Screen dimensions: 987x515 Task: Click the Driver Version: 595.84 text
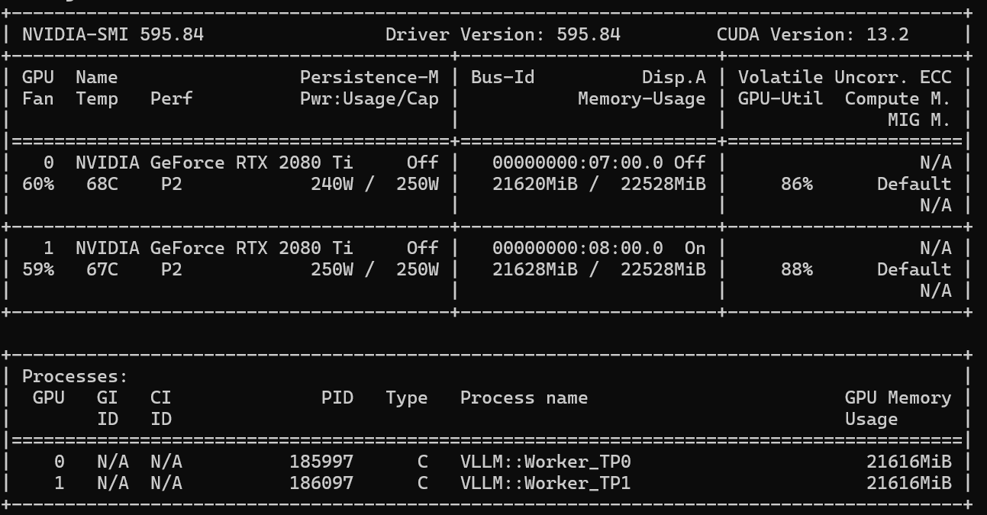pos(503,34)
